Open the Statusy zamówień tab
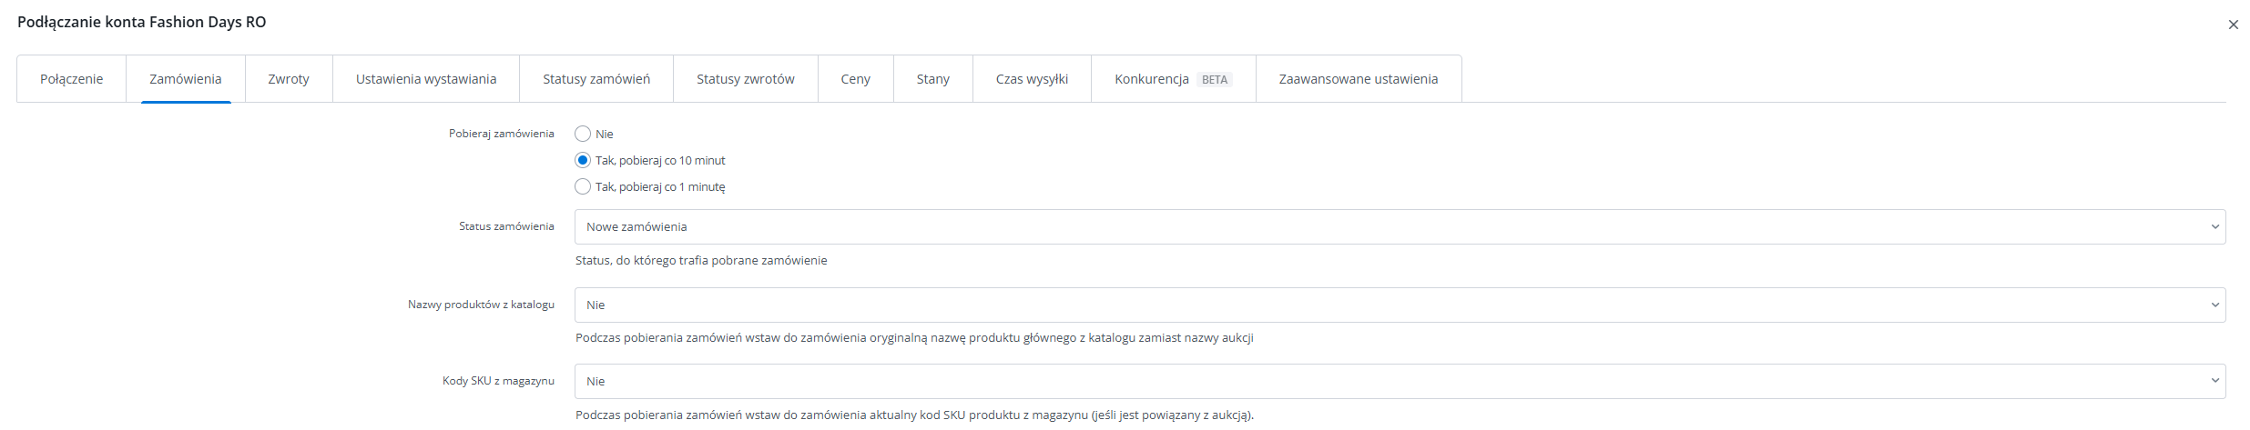 596,79
